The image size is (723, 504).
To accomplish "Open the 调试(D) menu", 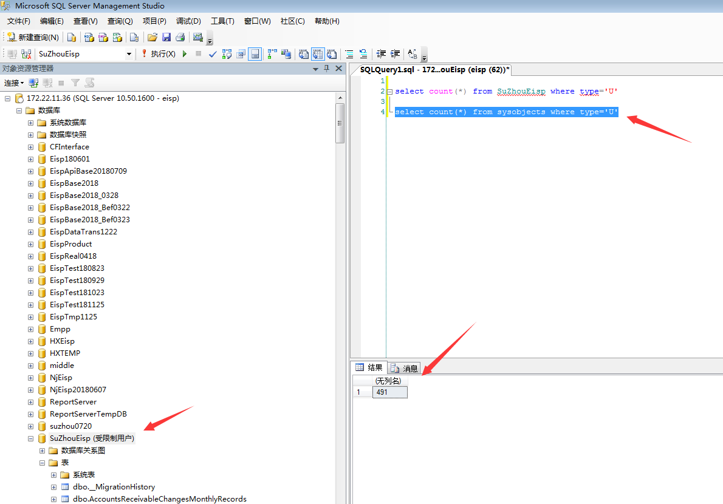I will (x=188, y=21).
